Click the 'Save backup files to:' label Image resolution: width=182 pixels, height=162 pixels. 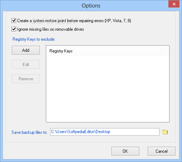click(x=29, y=132)
